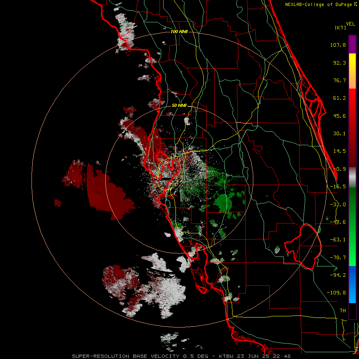Click the 30.1 velocity scale value

[339, 134]
